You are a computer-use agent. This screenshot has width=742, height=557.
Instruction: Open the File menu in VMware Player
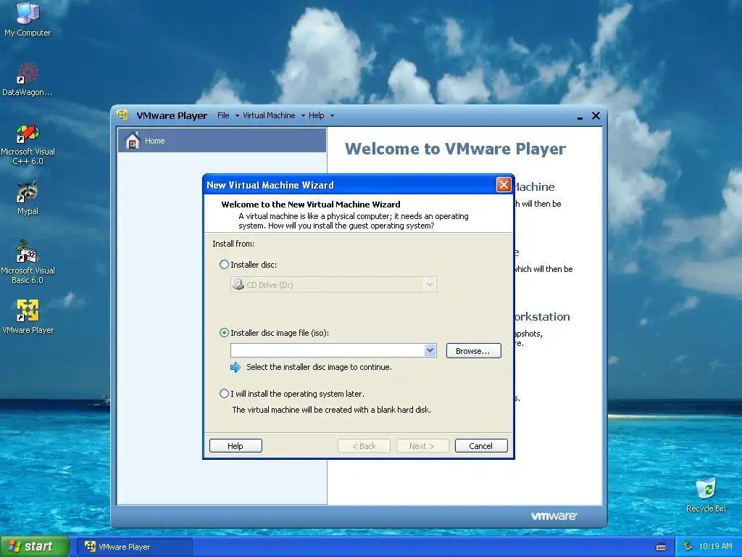pyautogui.click(x=228, y=115)
